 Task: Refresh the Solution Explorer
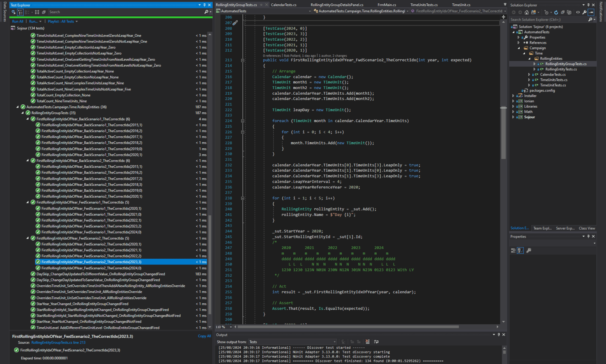[556, 12]
